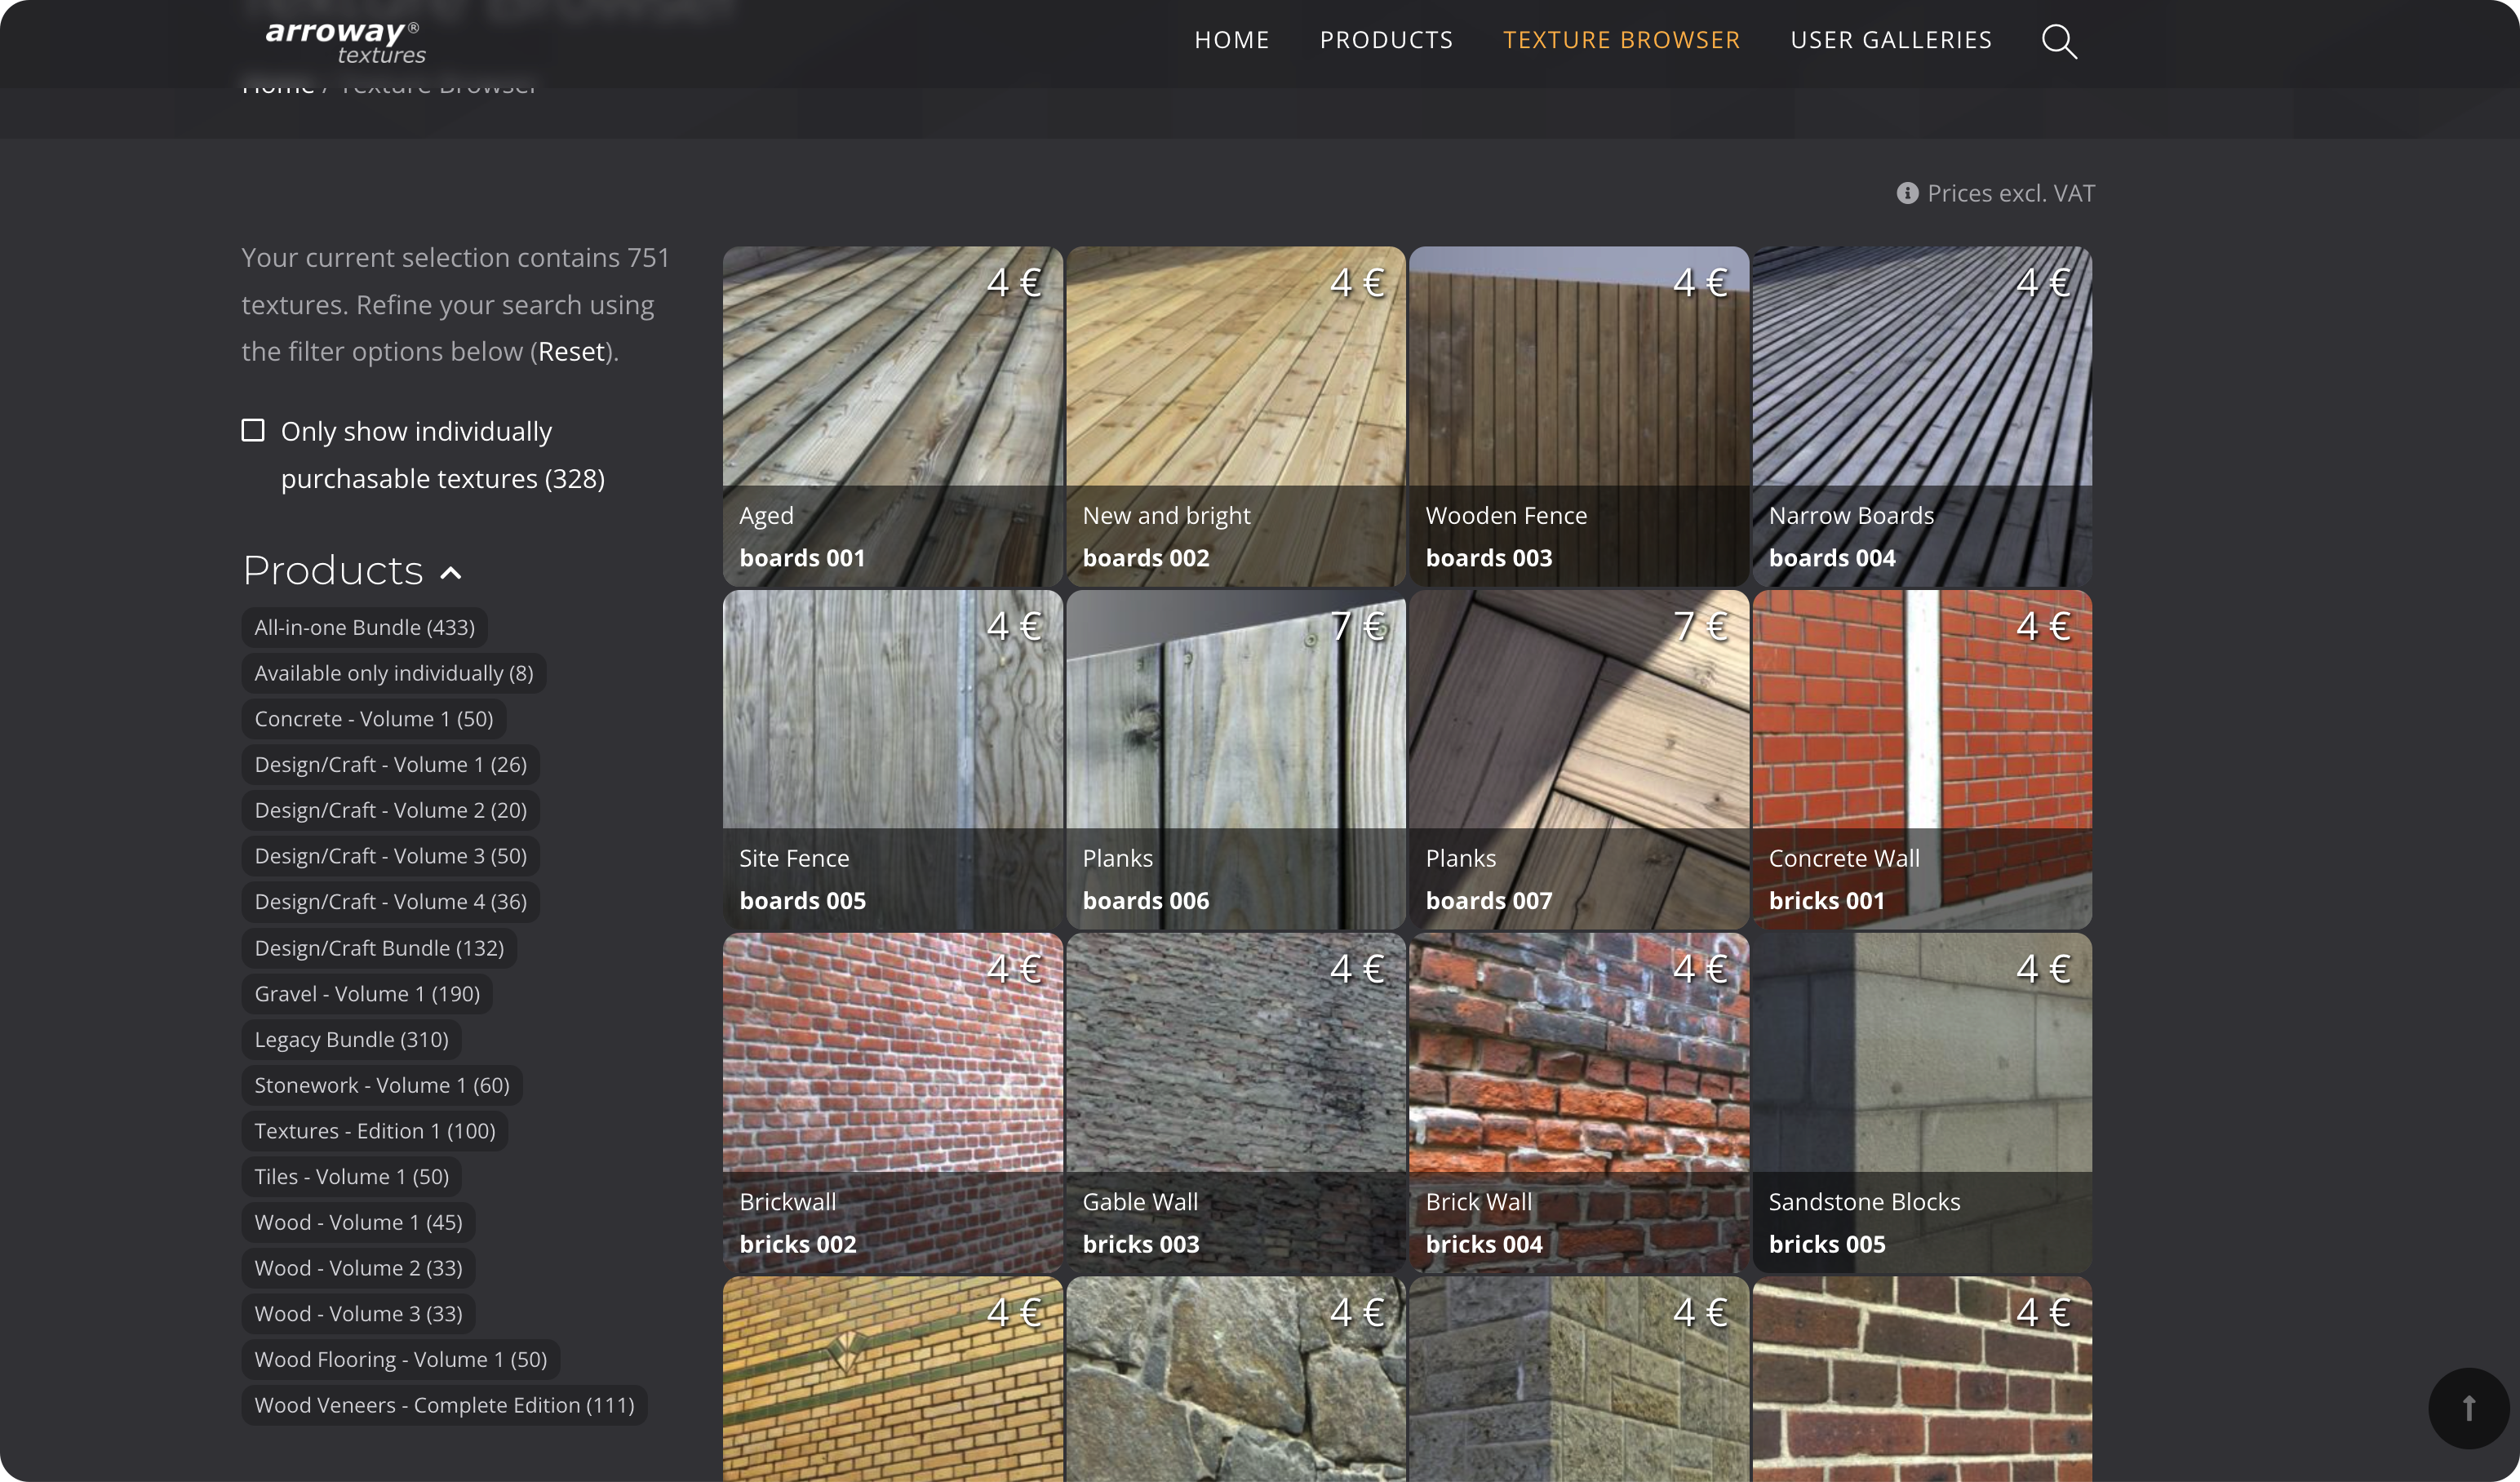Image resolution: width=2520 pixels, height=1482 pixels.
Task: Select Design/Craft - Volume 3 (50) filter
Action: coord(390,856)
